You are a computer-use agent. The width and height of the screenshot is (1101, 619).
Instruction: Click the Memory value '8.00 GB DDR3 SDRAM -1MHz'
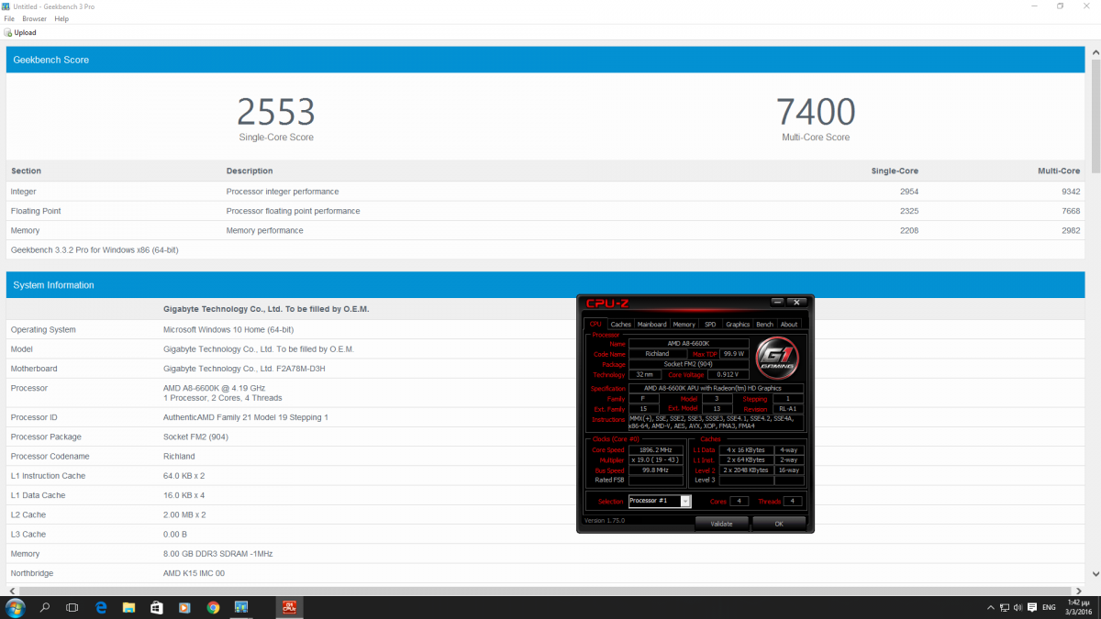tap(217, 554)
